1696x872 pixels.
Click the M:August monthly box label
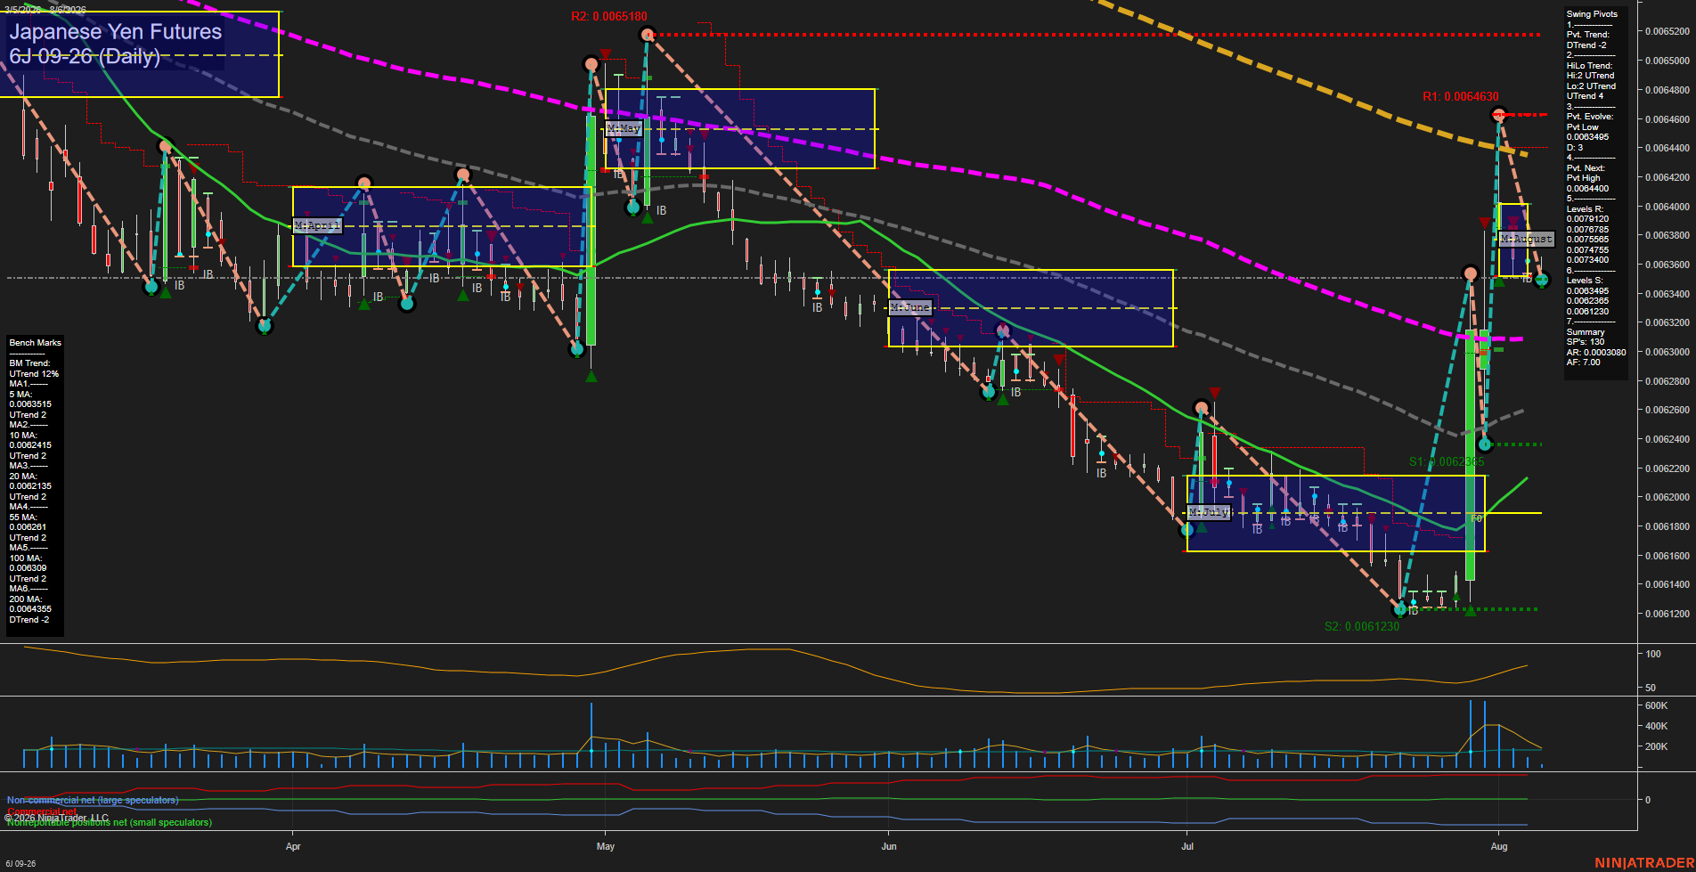click(x=1526, y=240)
